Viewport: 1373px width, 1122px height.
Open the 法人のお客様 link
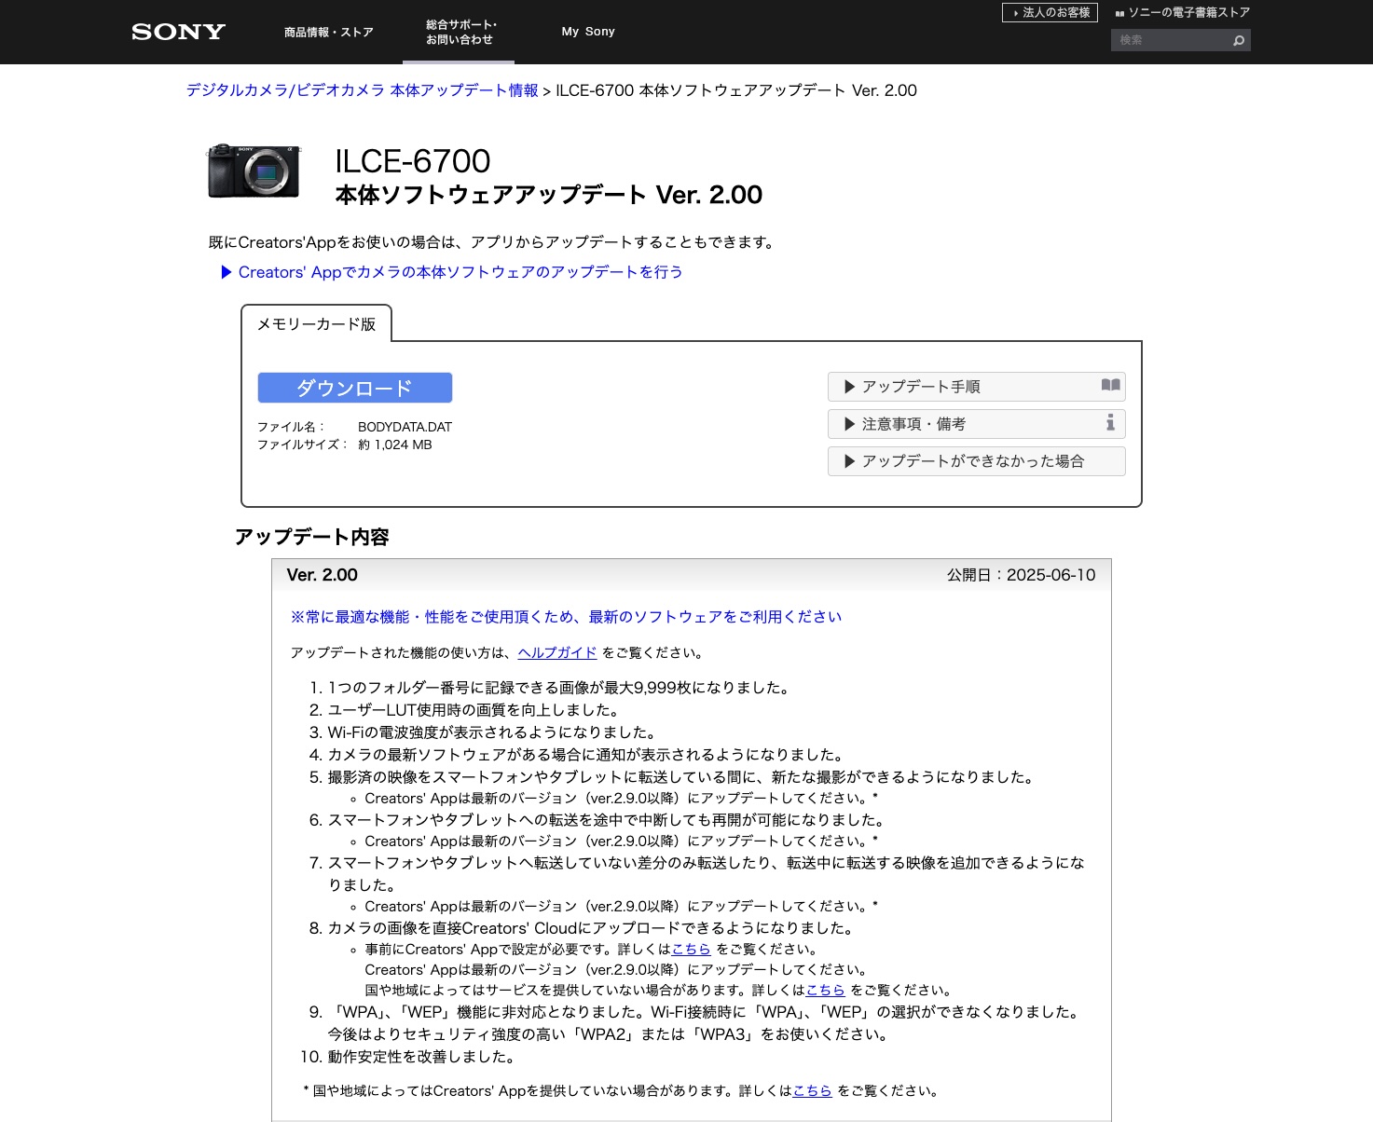[x=1050, y=13]
